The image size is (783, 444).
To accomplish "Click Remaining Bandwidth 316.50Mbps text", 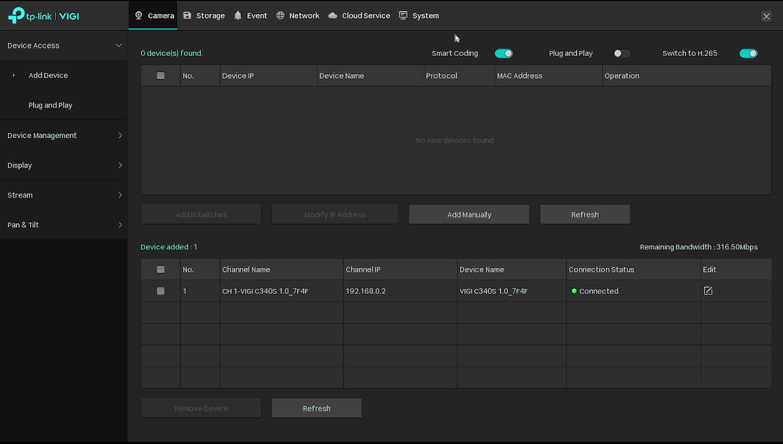I will [x=699, y=247].
